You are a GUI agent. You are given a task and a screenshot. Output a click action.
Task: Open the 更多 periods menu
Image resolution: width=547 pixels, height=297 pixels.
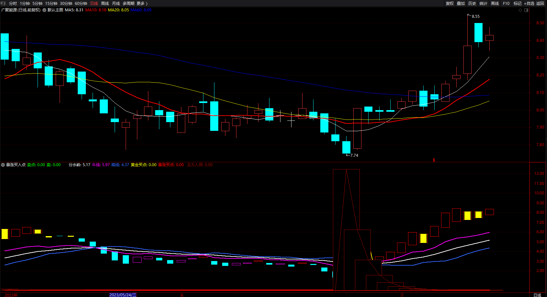click(142, 3)
